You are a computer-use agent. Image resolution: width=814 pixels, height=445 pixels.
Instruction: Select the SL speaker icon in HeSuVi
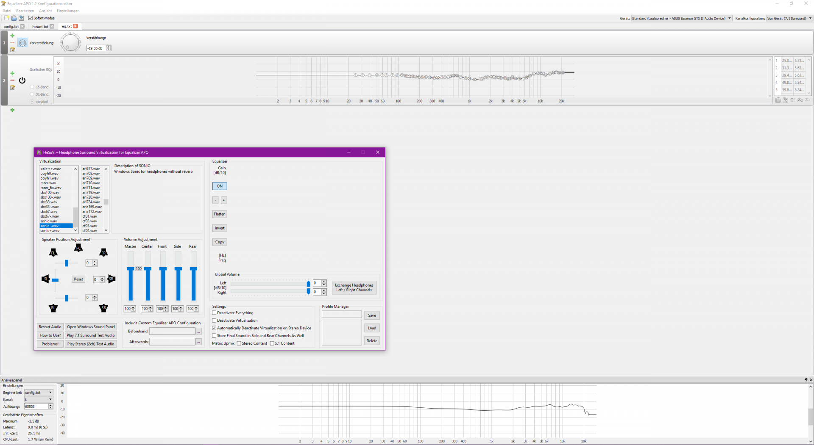coord(45,279)
